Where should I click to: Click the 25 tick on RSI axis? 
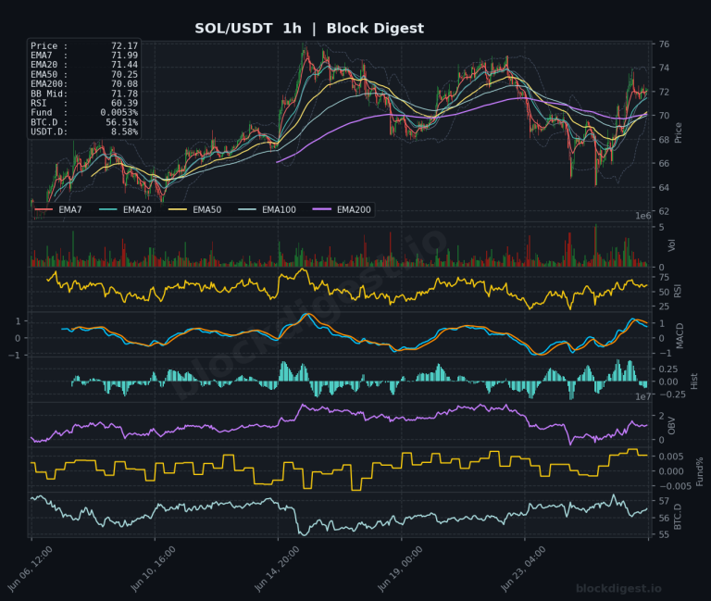664,307
